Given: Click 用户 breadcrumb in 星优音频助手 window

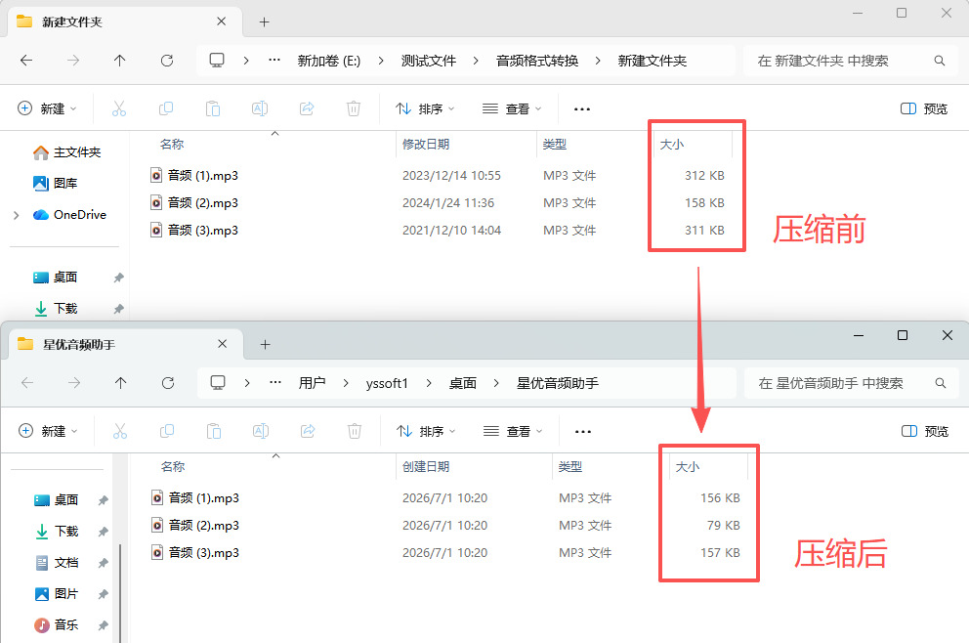Looking at the screenshot, I should tap(312, 383).
